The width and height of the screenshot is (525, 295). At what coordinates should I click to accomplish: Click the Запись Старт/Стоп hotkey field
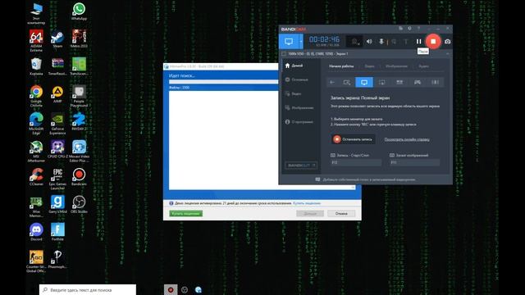(355, 162)
